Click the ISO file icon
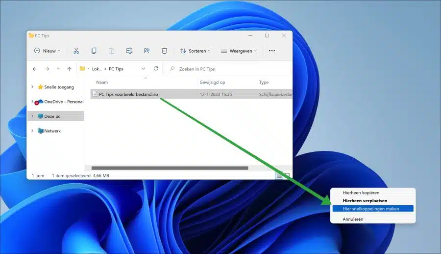441x254 pixels. click(95, 94)
